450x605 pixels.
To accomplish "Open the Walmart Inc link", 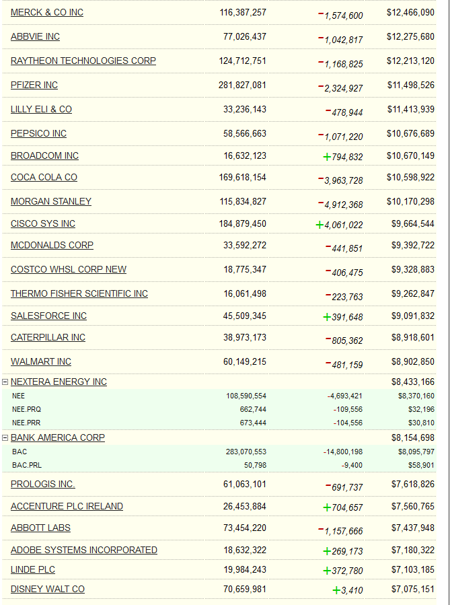I will tap(41, 362).
